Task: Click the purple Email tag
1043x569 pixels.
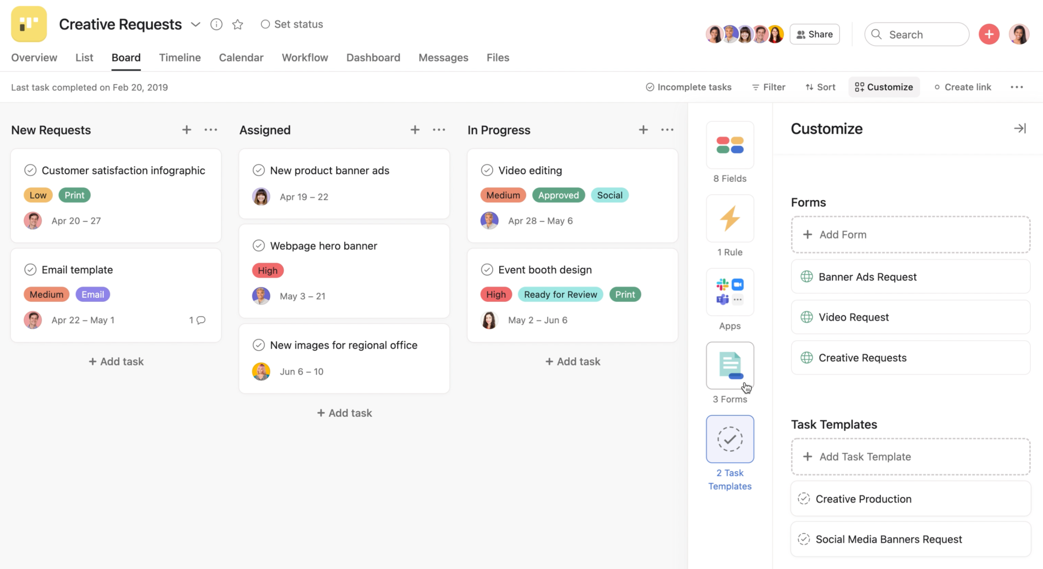Action: point(93,294)
